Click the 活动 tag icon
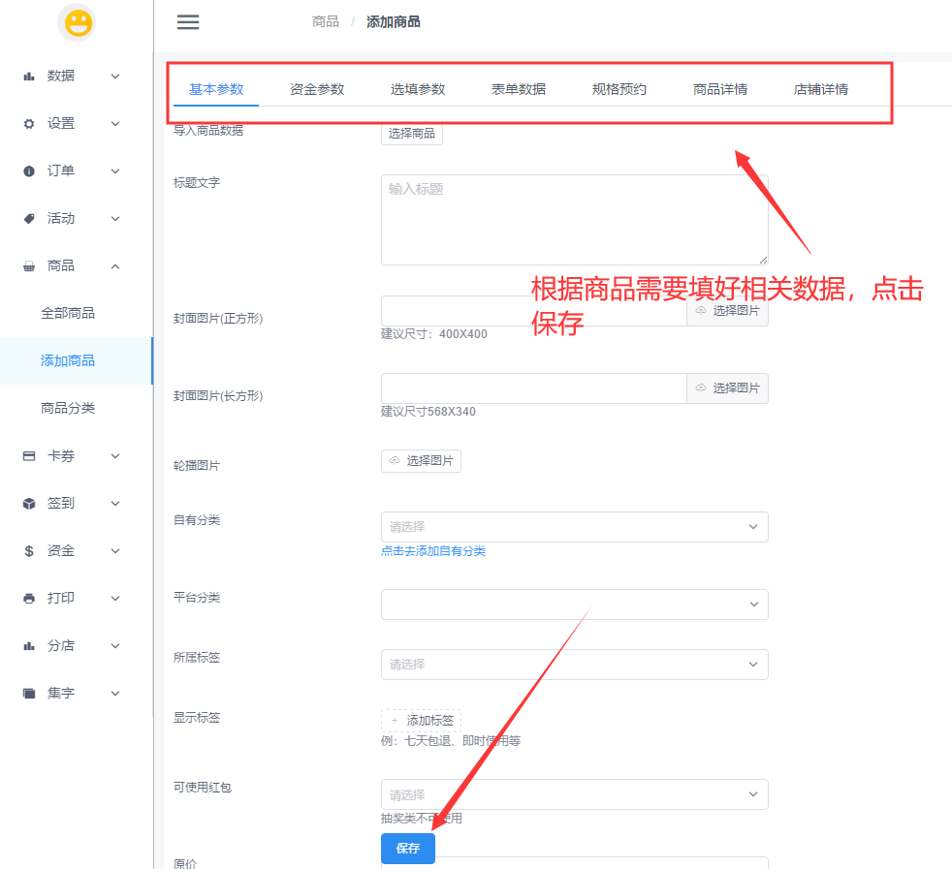The width and height of the screenshot is (952, 869). pyautogui.click(x=28, y=219)
